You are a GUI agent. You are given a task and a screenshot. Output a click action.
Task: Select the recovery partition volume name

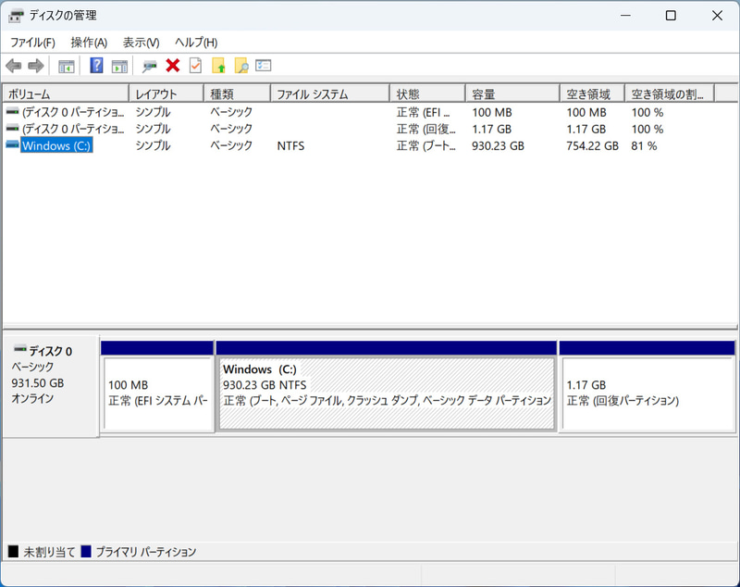point(73,129)
